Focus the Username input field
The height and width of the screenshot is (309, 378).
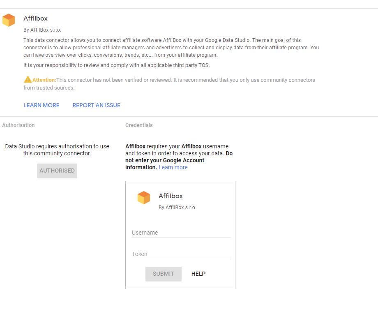[x=181, y=233]
